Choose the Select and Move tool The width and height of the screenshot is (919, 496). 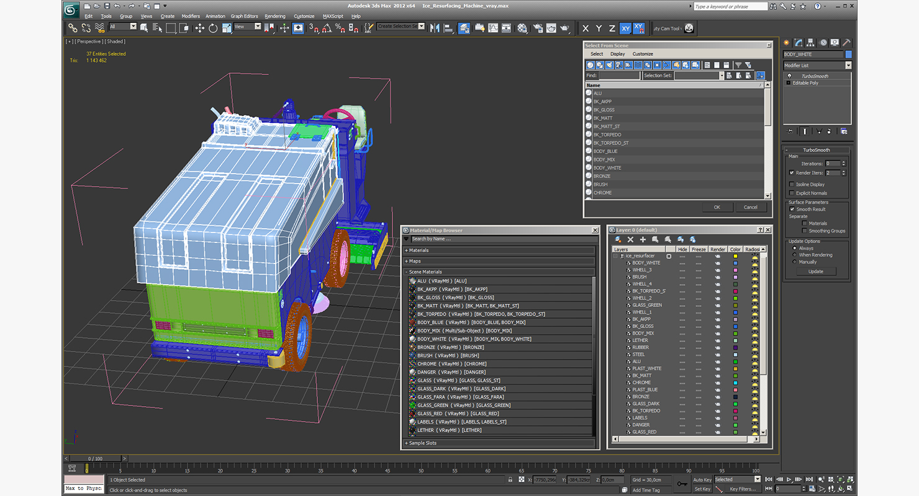[199, 28]
